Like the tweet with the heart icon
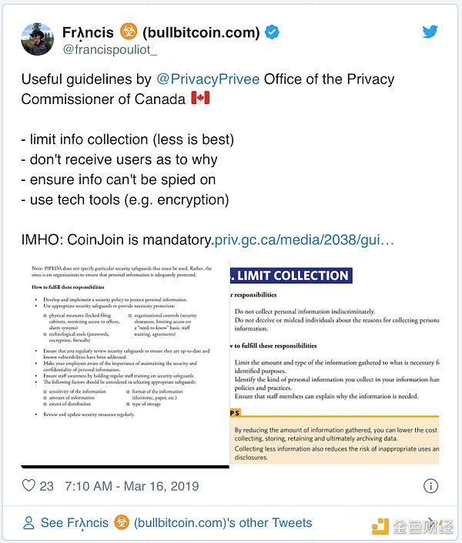Image resolution: width=462 pixels, height=543 pixels. click(28, 486)
